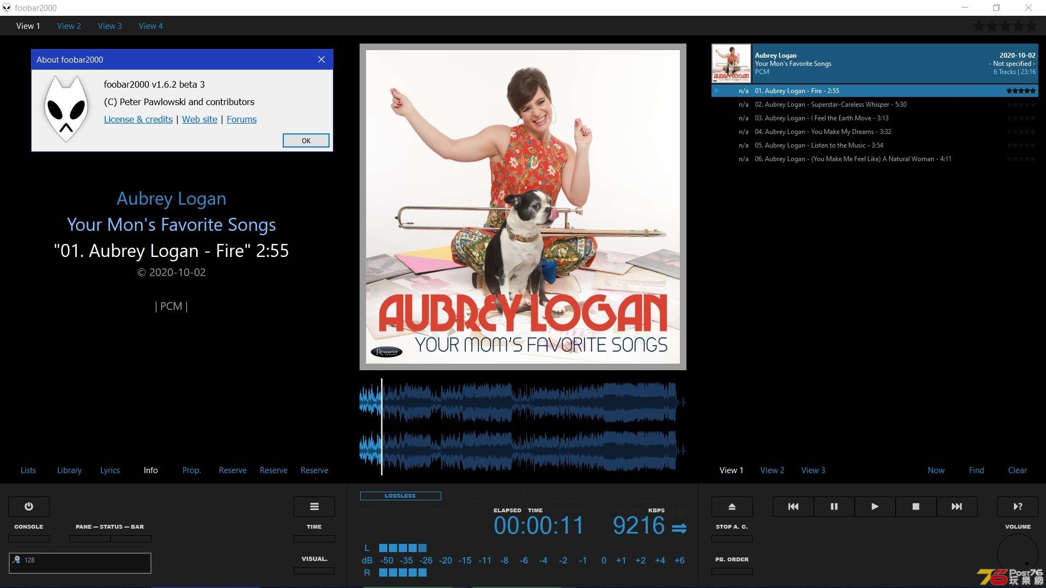The height and width of the screenshot is (588, 1046).
Task: Select the Info tab
Action: pyautogui.click(x=151, y=470)
